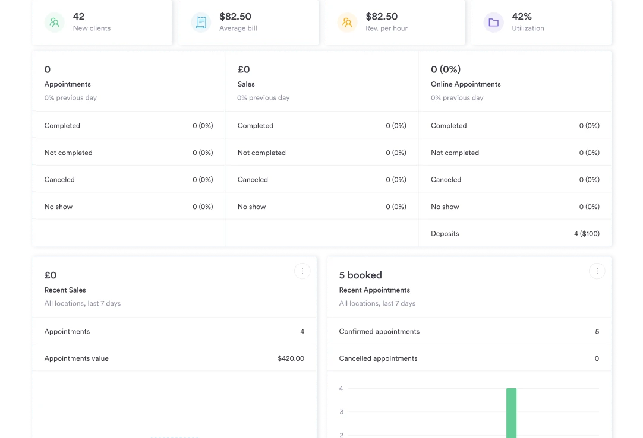Image resolution: width=643 pixels, height=438 pixels.
Task: Click the Not completed row under Appointments
Action: pos(128,153)
